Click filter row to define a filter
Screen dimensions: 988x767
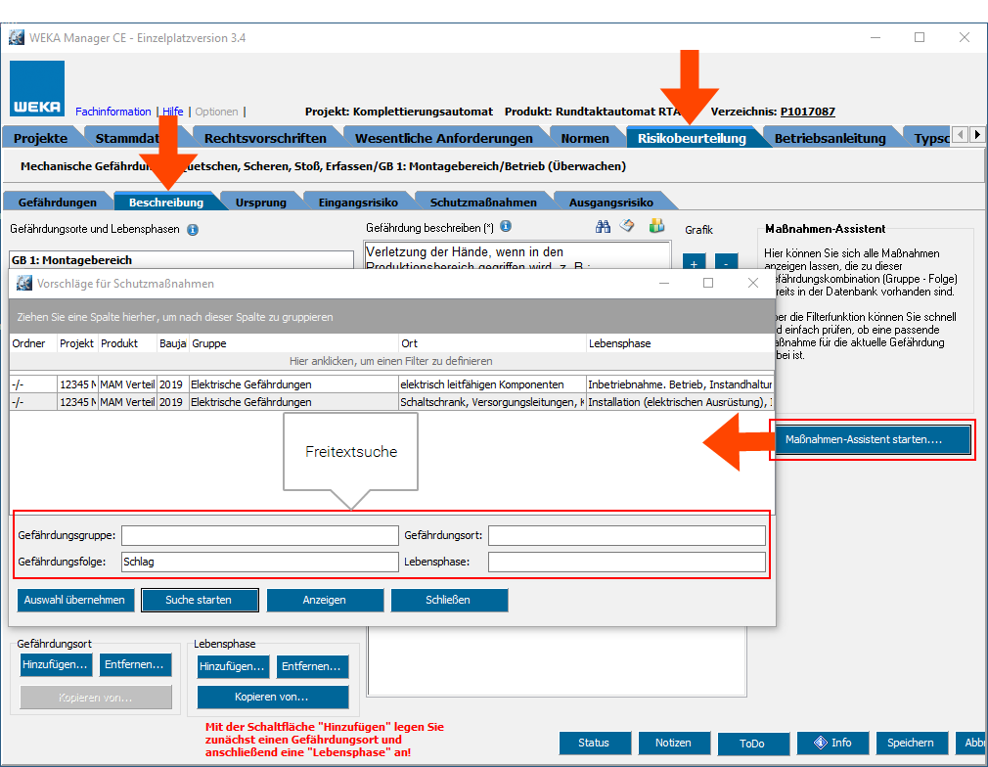pyautogui.click(x=391, y=361)
